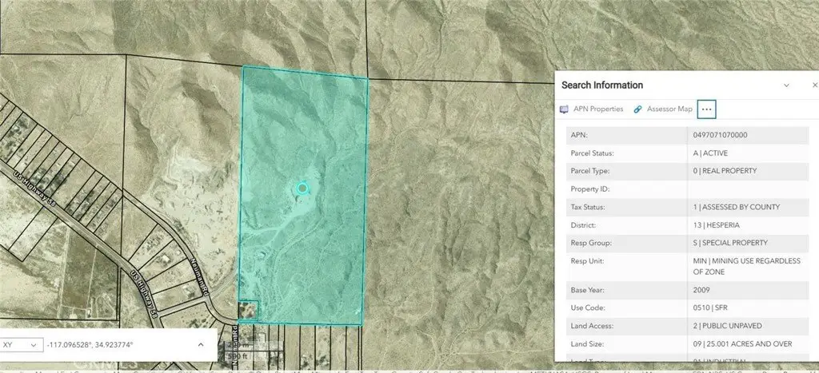Click the circular marker in the highlighted parcel
This screenshot has width=819, height=373.
(x=302, y=188)
